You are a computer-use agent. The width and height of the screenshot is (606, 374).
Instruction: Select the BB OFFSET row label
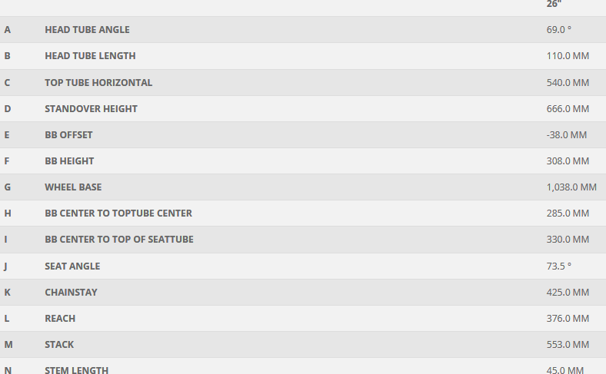click(x=68, y=135)
